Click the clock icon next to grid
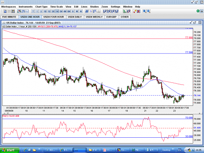204x153 pixels. 91,11
